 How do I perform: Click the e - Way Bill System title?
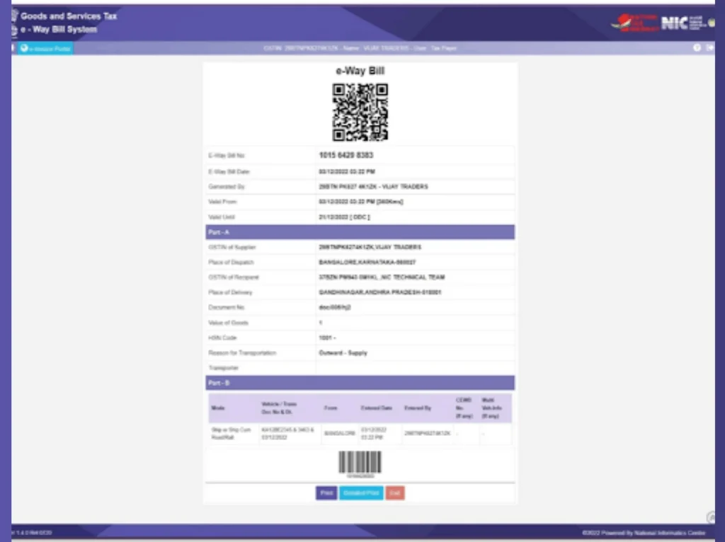point(59,30)
